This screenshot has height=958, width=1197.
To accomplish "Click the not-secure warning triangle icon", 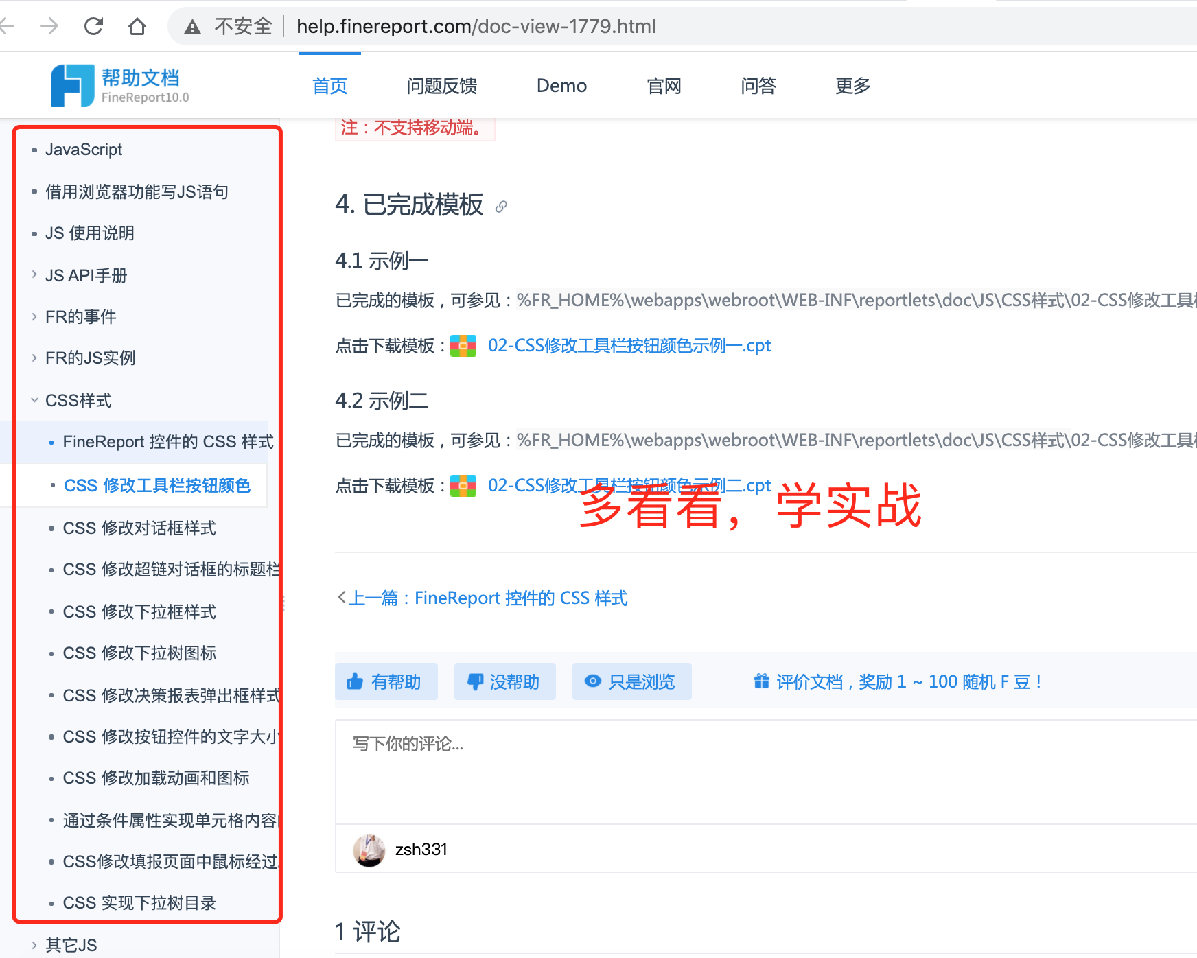I will coord(193,27).
